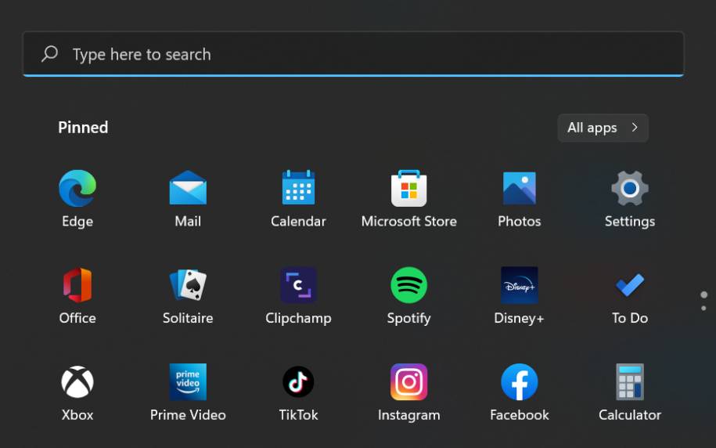Screen dimensions: 716x448
Task: Open the Calendar app
Action: [x=298, y=188]
